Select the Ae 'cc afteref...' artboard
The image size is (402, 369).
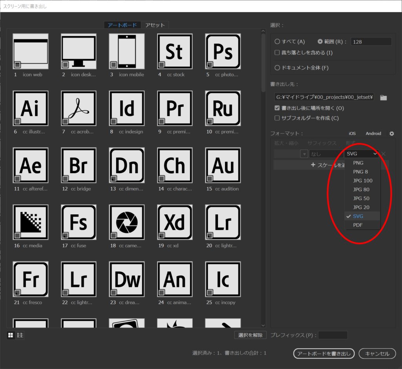pyautogui.click(x=31, y=165)
